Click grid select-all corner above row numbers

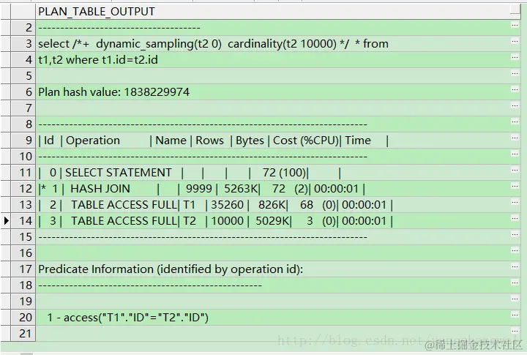click(23, 12)
